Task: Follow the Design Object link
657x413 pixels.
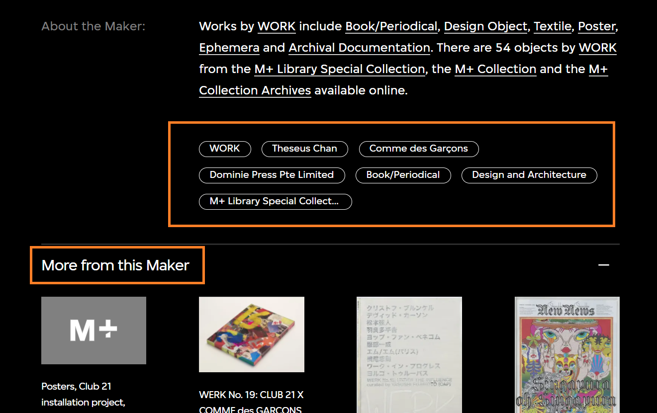Action: [x=485, y=26]
